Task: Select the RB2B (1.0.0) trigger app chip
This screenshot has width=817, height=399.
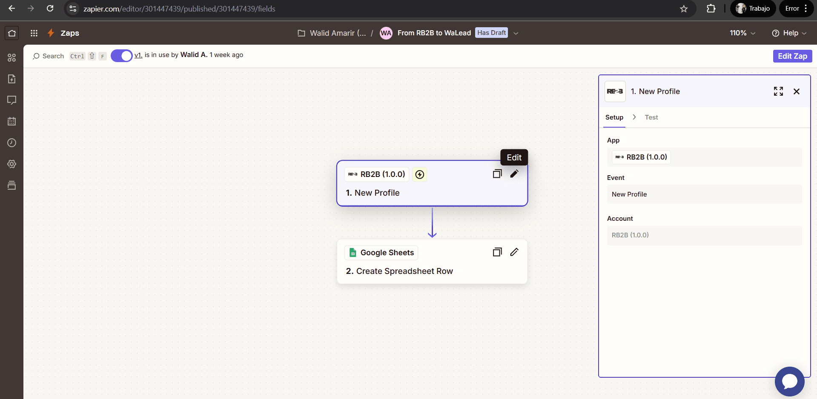Action: (377, 174)
